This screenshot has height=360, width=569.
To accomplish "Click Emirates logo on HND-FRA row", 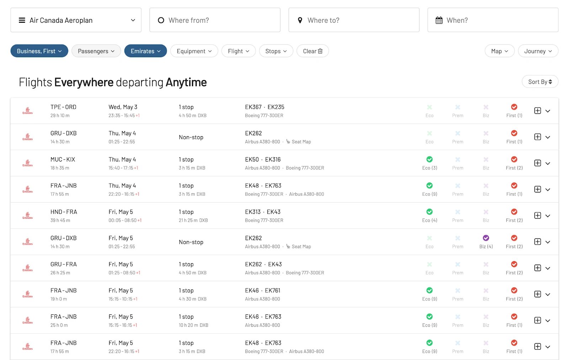I will [28, 216].
